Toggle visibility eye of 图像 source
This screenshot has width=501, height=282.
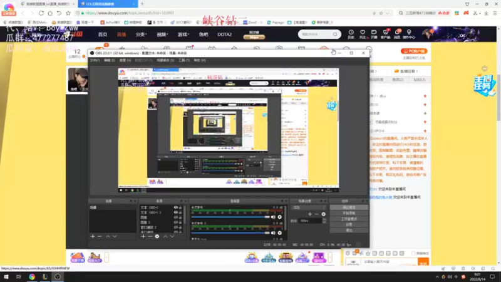click(x=175, y=217)
